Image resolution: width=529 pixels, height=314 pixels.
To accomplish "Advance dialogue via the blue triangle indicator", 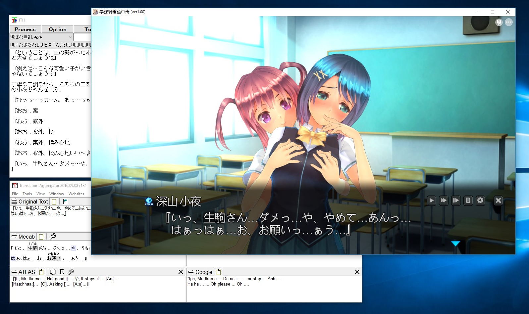I will (x=456, y=244).
